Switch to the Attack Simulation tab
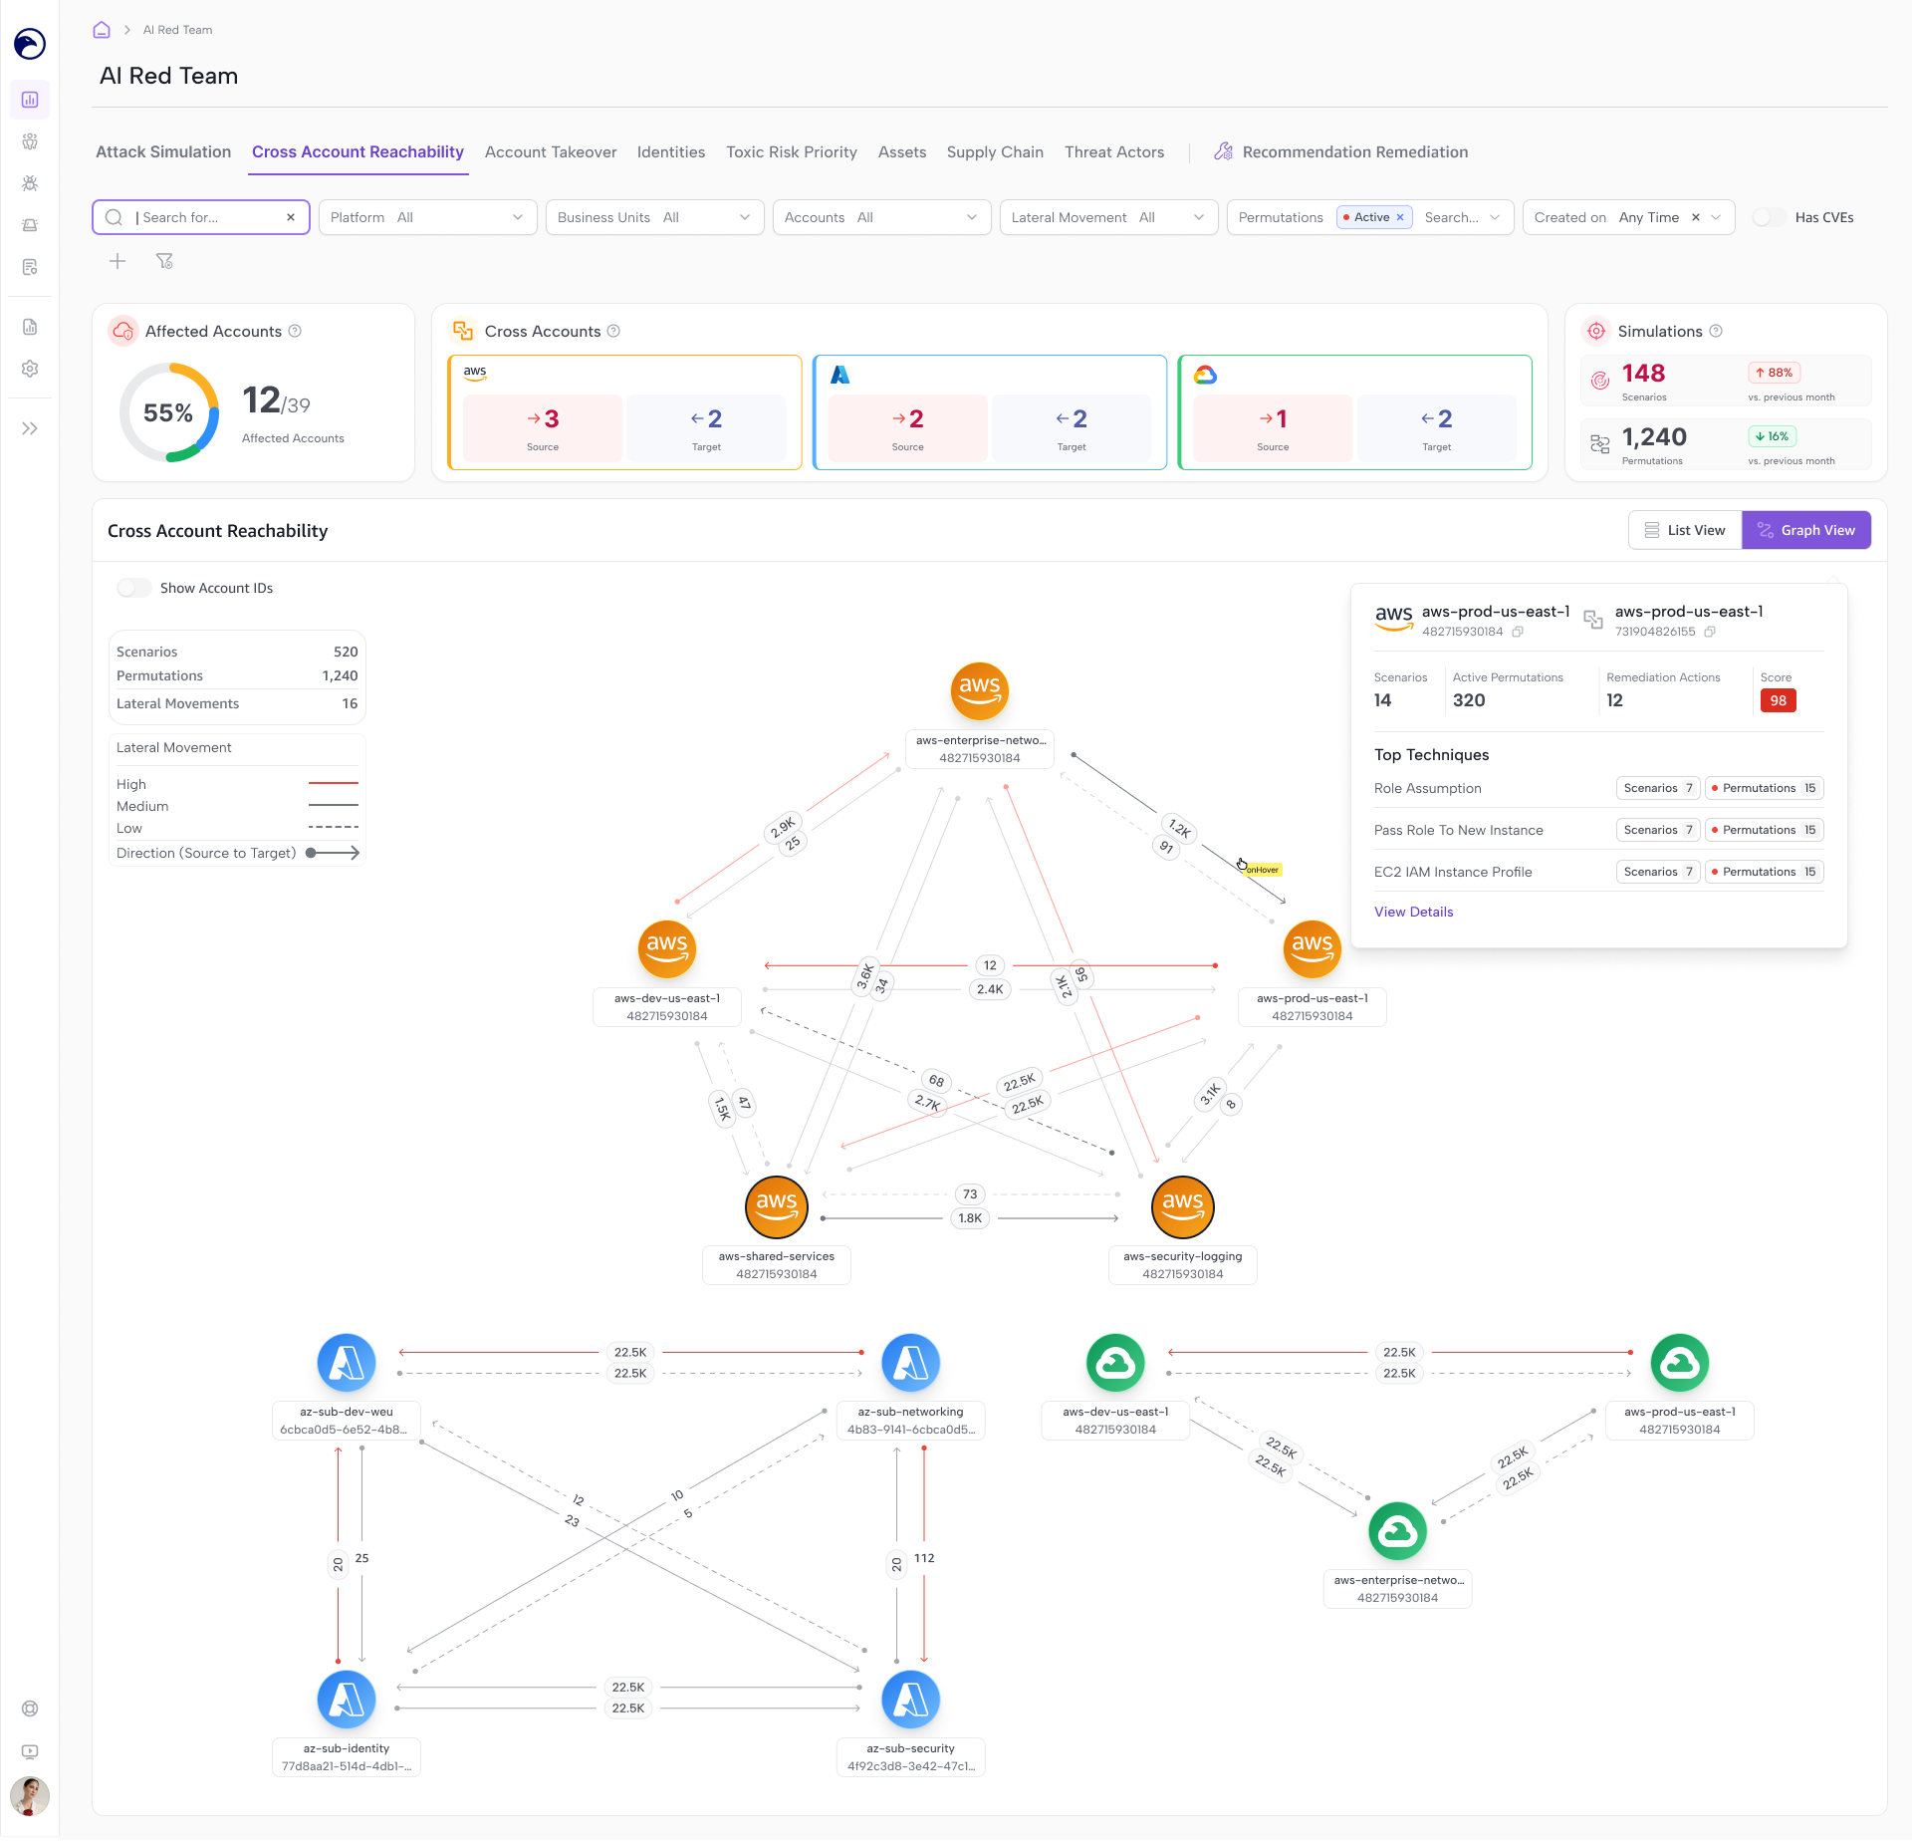 (163, 152)
